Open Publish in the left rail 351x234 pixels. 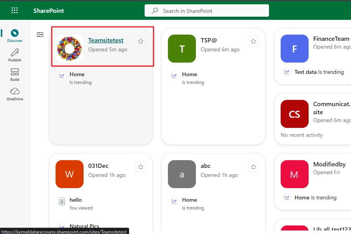[15, 55]
